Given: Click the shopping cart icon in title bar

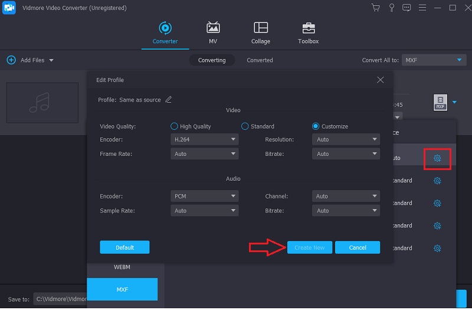Looking at the screenshot, I should (375, 8).
